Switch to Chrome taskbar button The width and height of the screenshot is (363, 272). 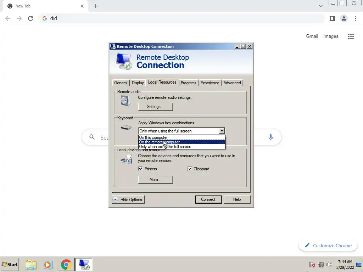pos(66,265)
